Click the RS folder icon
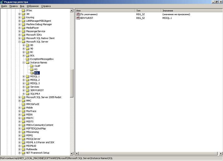Image resolution: width=223 pixels, height=161 pixels. coord(32,69)
